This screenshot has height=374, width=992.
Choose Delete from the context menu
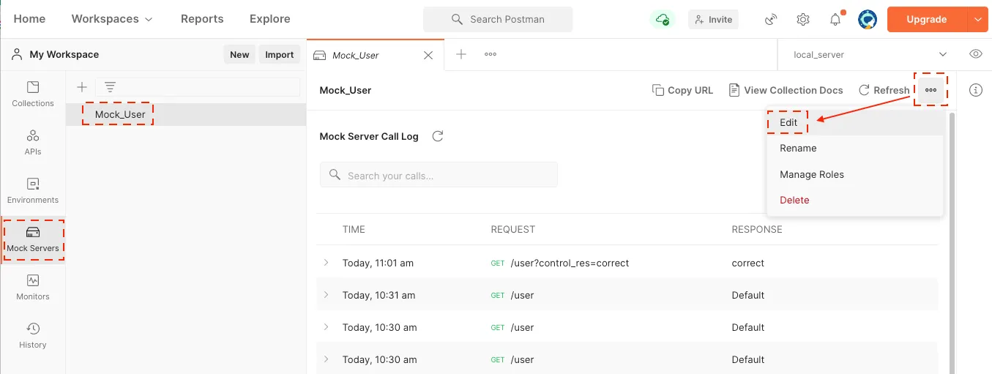854,200
